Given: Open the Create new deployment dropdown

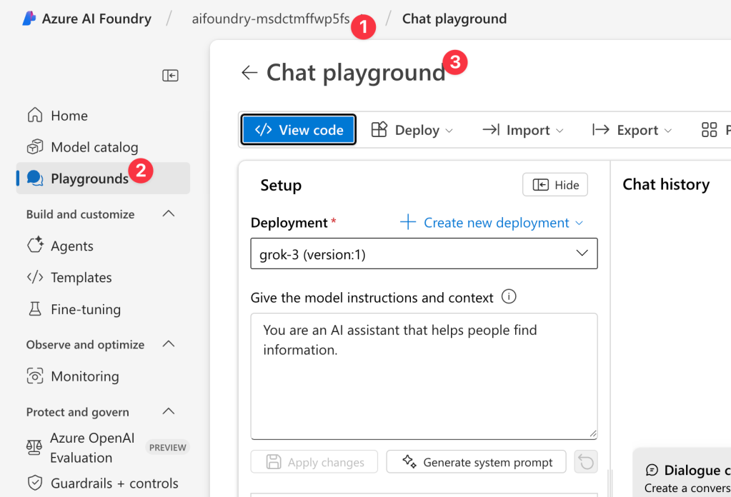Looking at the screenshot, I should pyautogui.click(x=492, y=222).
